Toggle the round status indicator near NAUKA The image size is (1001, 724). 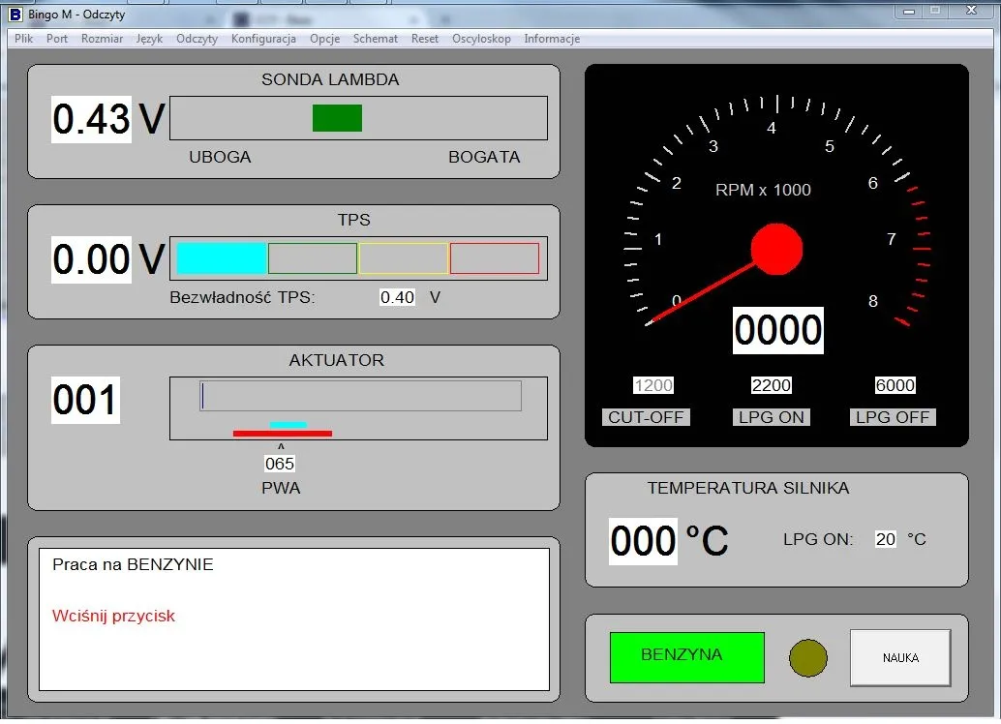coord(806,656)
